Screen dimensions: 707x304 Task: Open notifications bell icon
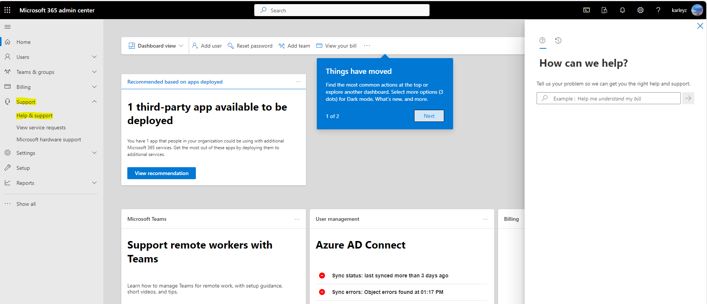pos(622,10)
